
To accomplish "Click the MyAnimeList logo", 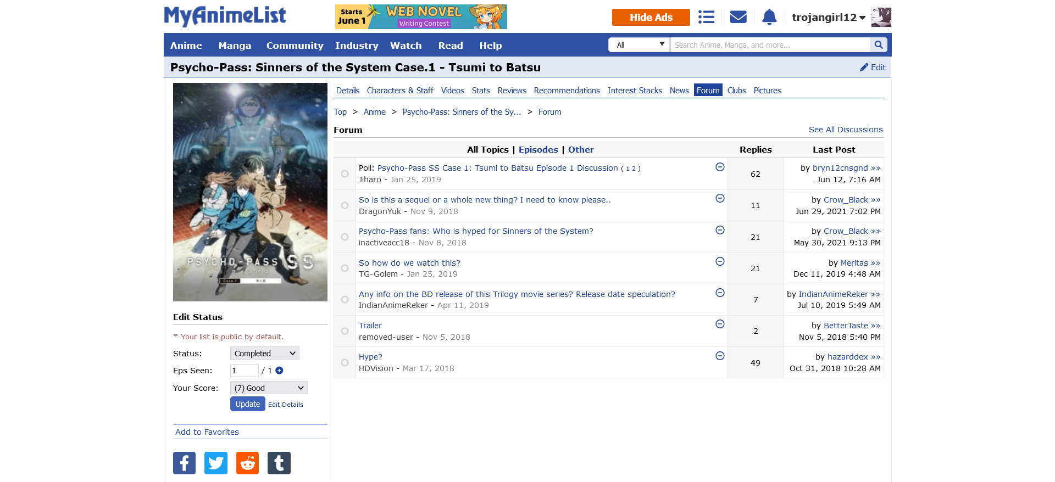I will pos(225,16).
